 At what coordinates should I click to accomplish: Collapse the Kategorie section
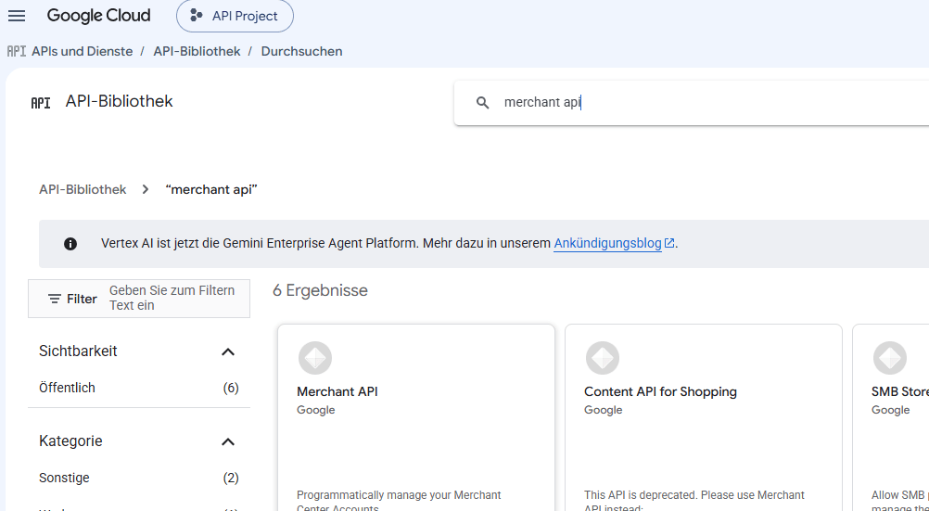tap(228, 441)
